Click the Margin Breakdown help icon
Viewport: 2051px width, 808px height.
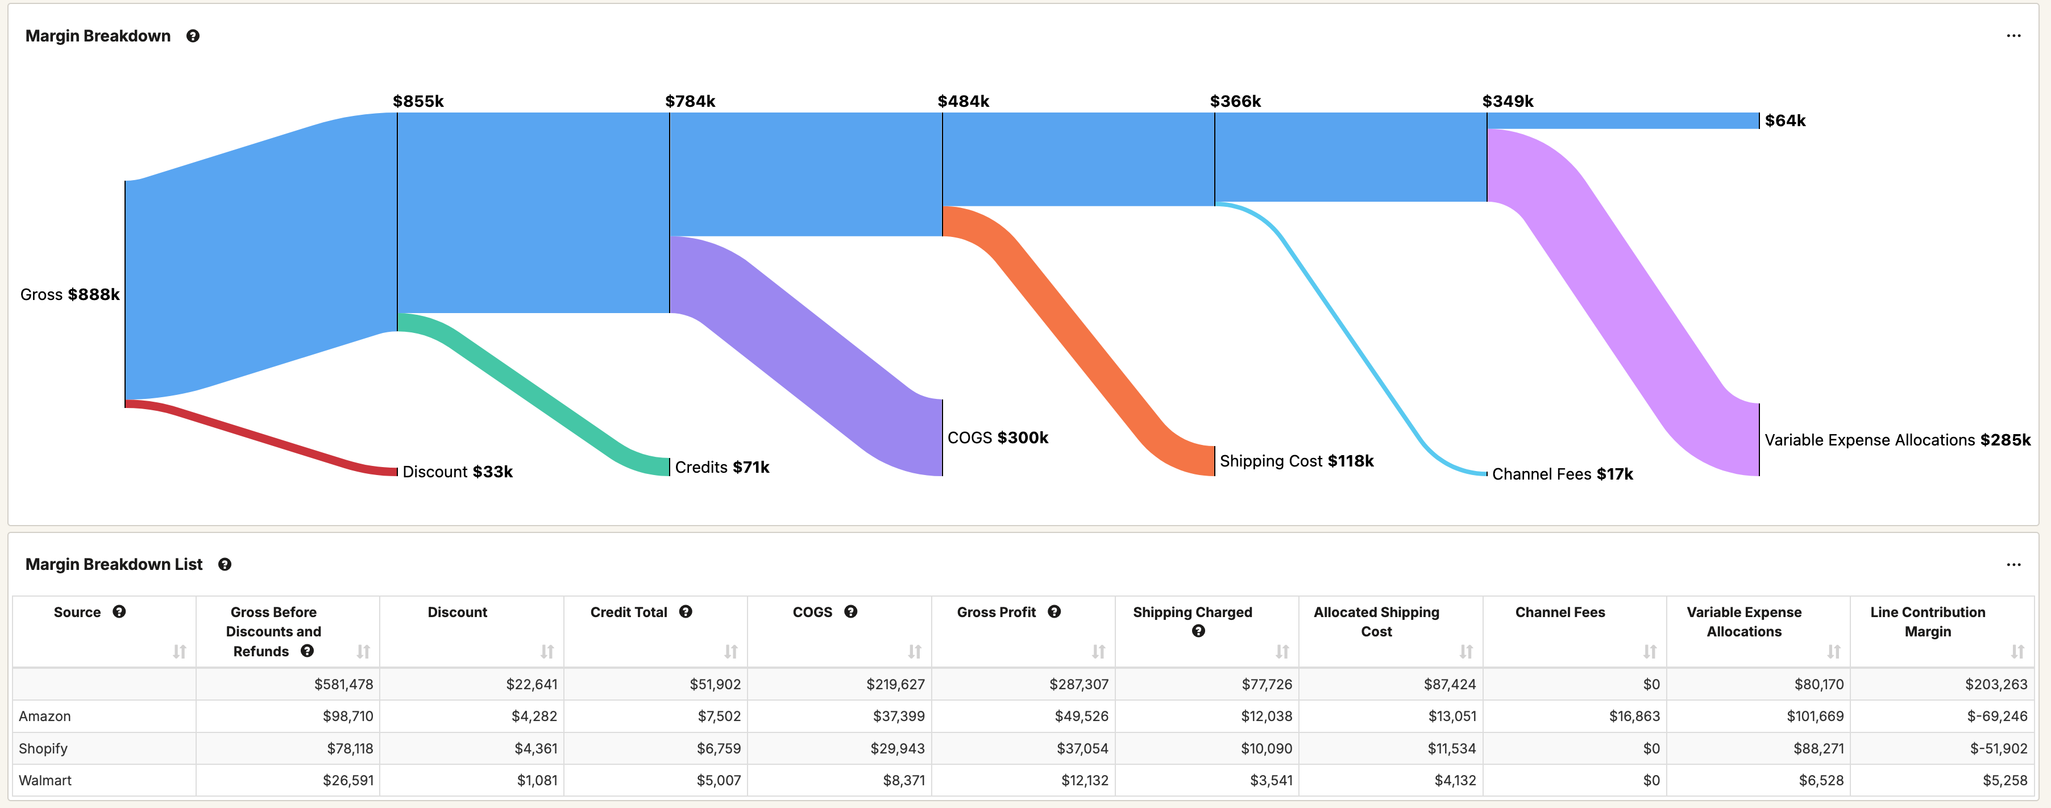click(193, 36)
